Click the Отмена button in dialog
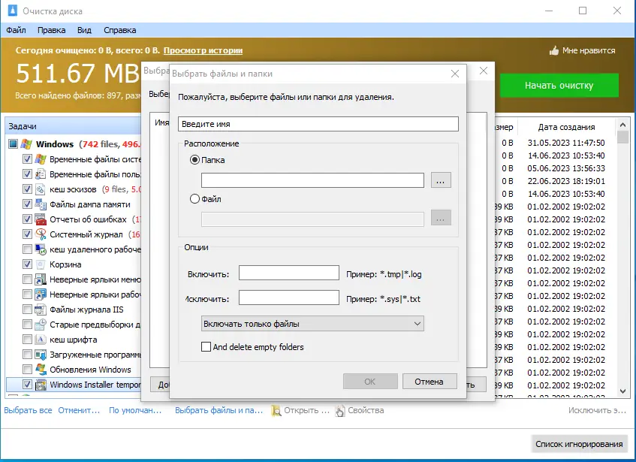This screenshot has height=462, width=636. [x=430, y=382]
